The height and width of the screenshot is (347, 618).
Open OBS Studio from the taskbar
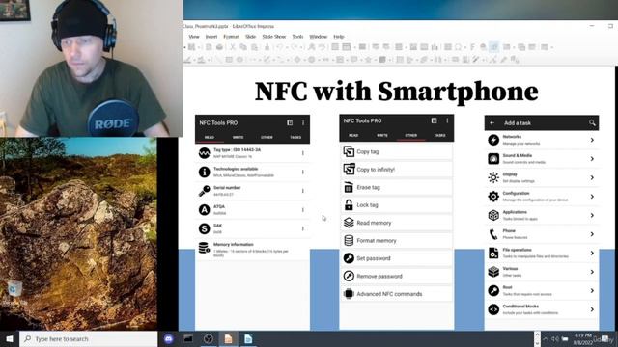[209, 338]
